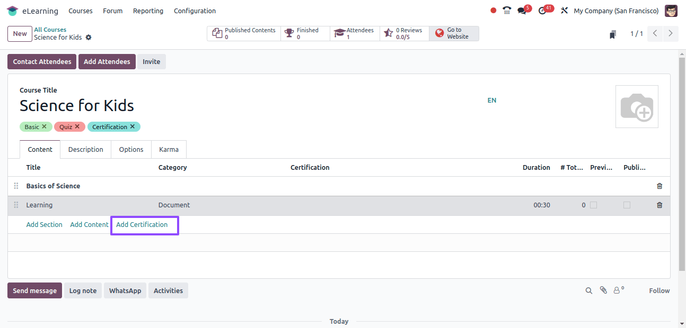Viewport: 686px width, 328px height.
Task: Click the gear icon beside Science for Kids
Action: [x=89, y=38]
